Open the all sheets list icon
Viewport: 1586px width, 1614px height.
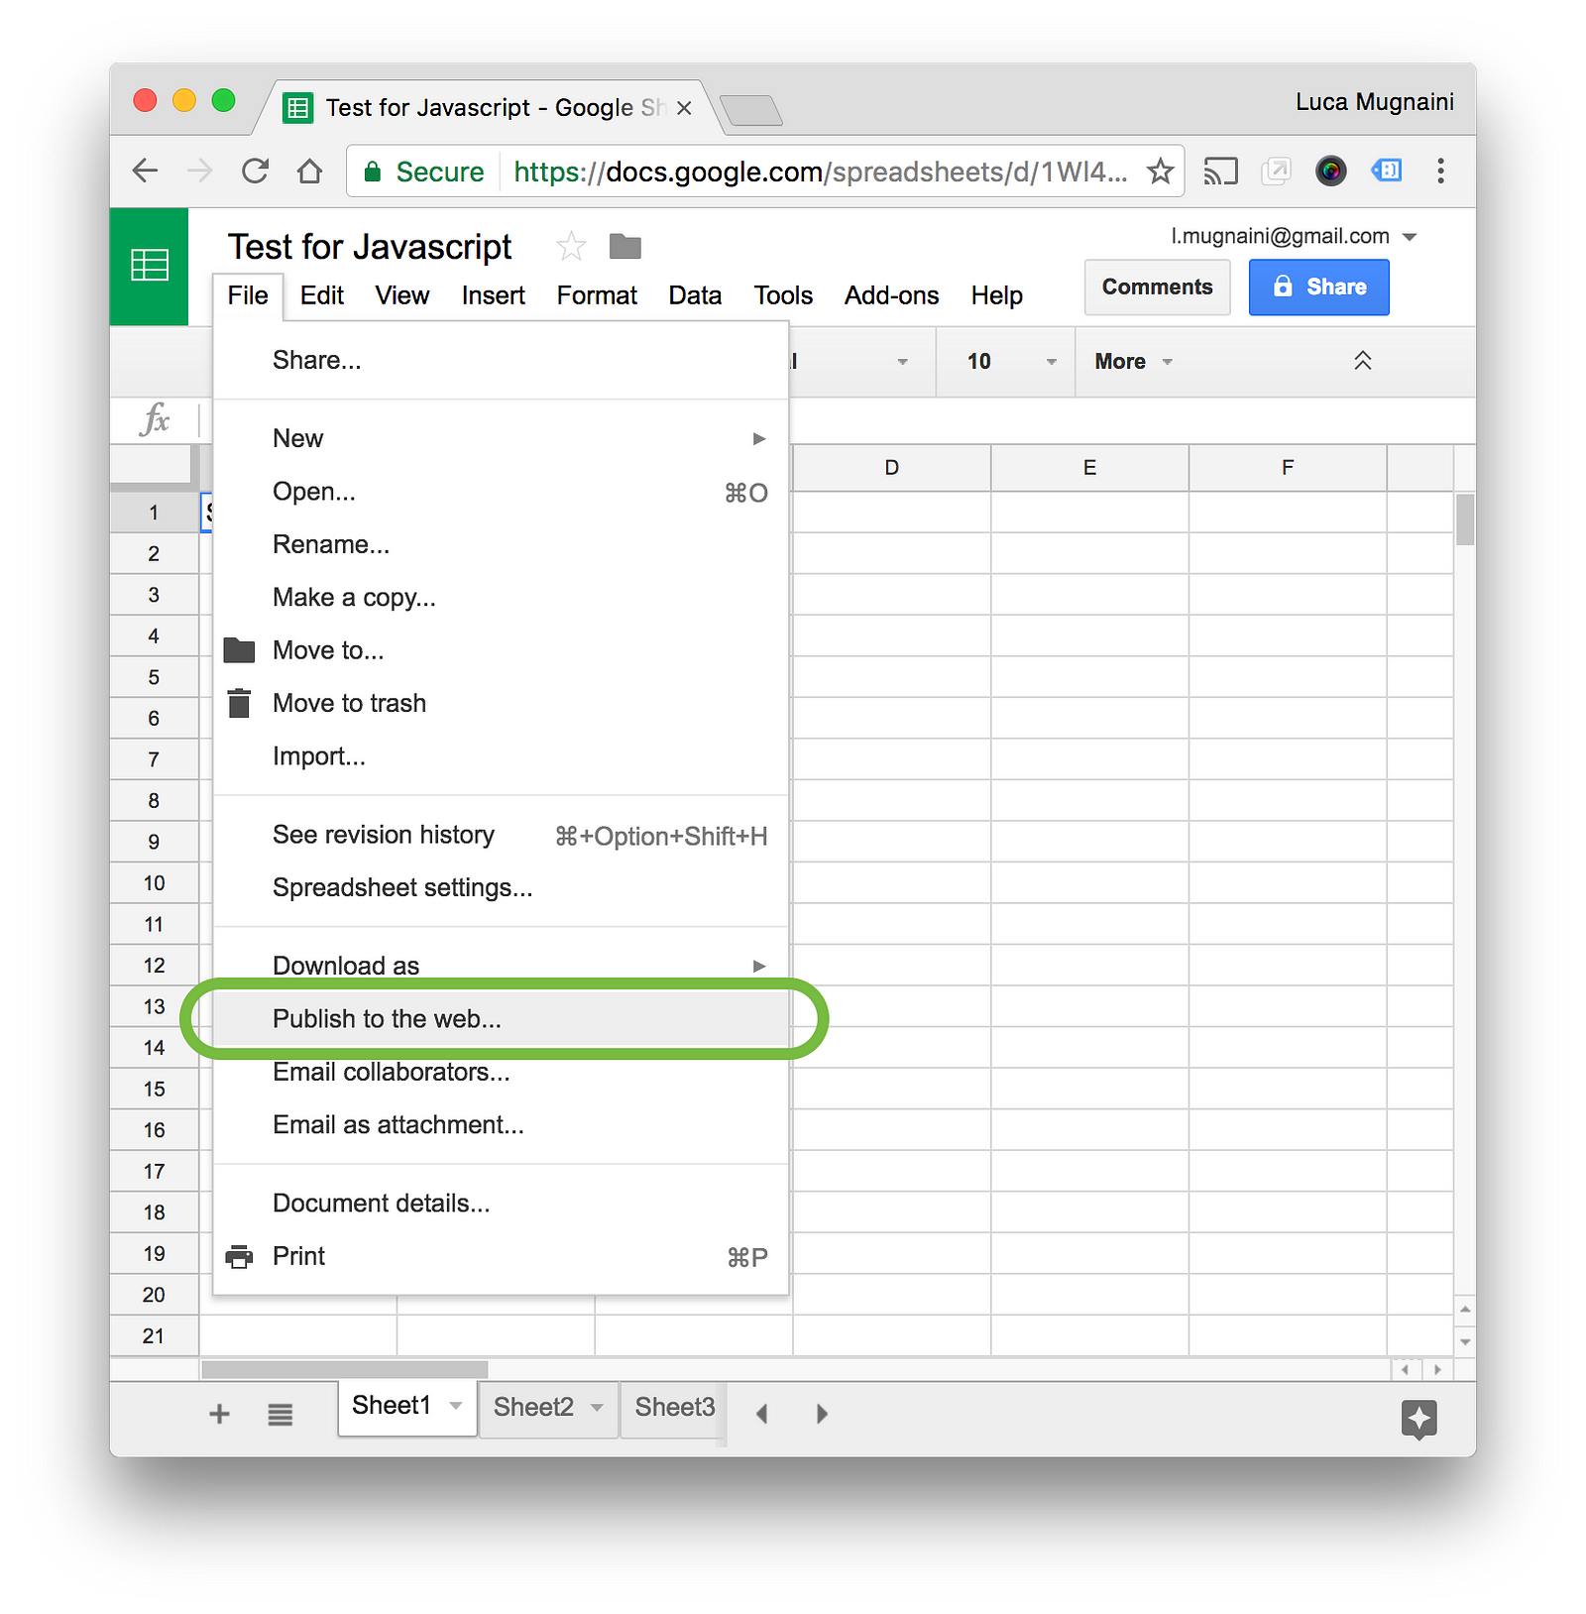click(281, 1414)
